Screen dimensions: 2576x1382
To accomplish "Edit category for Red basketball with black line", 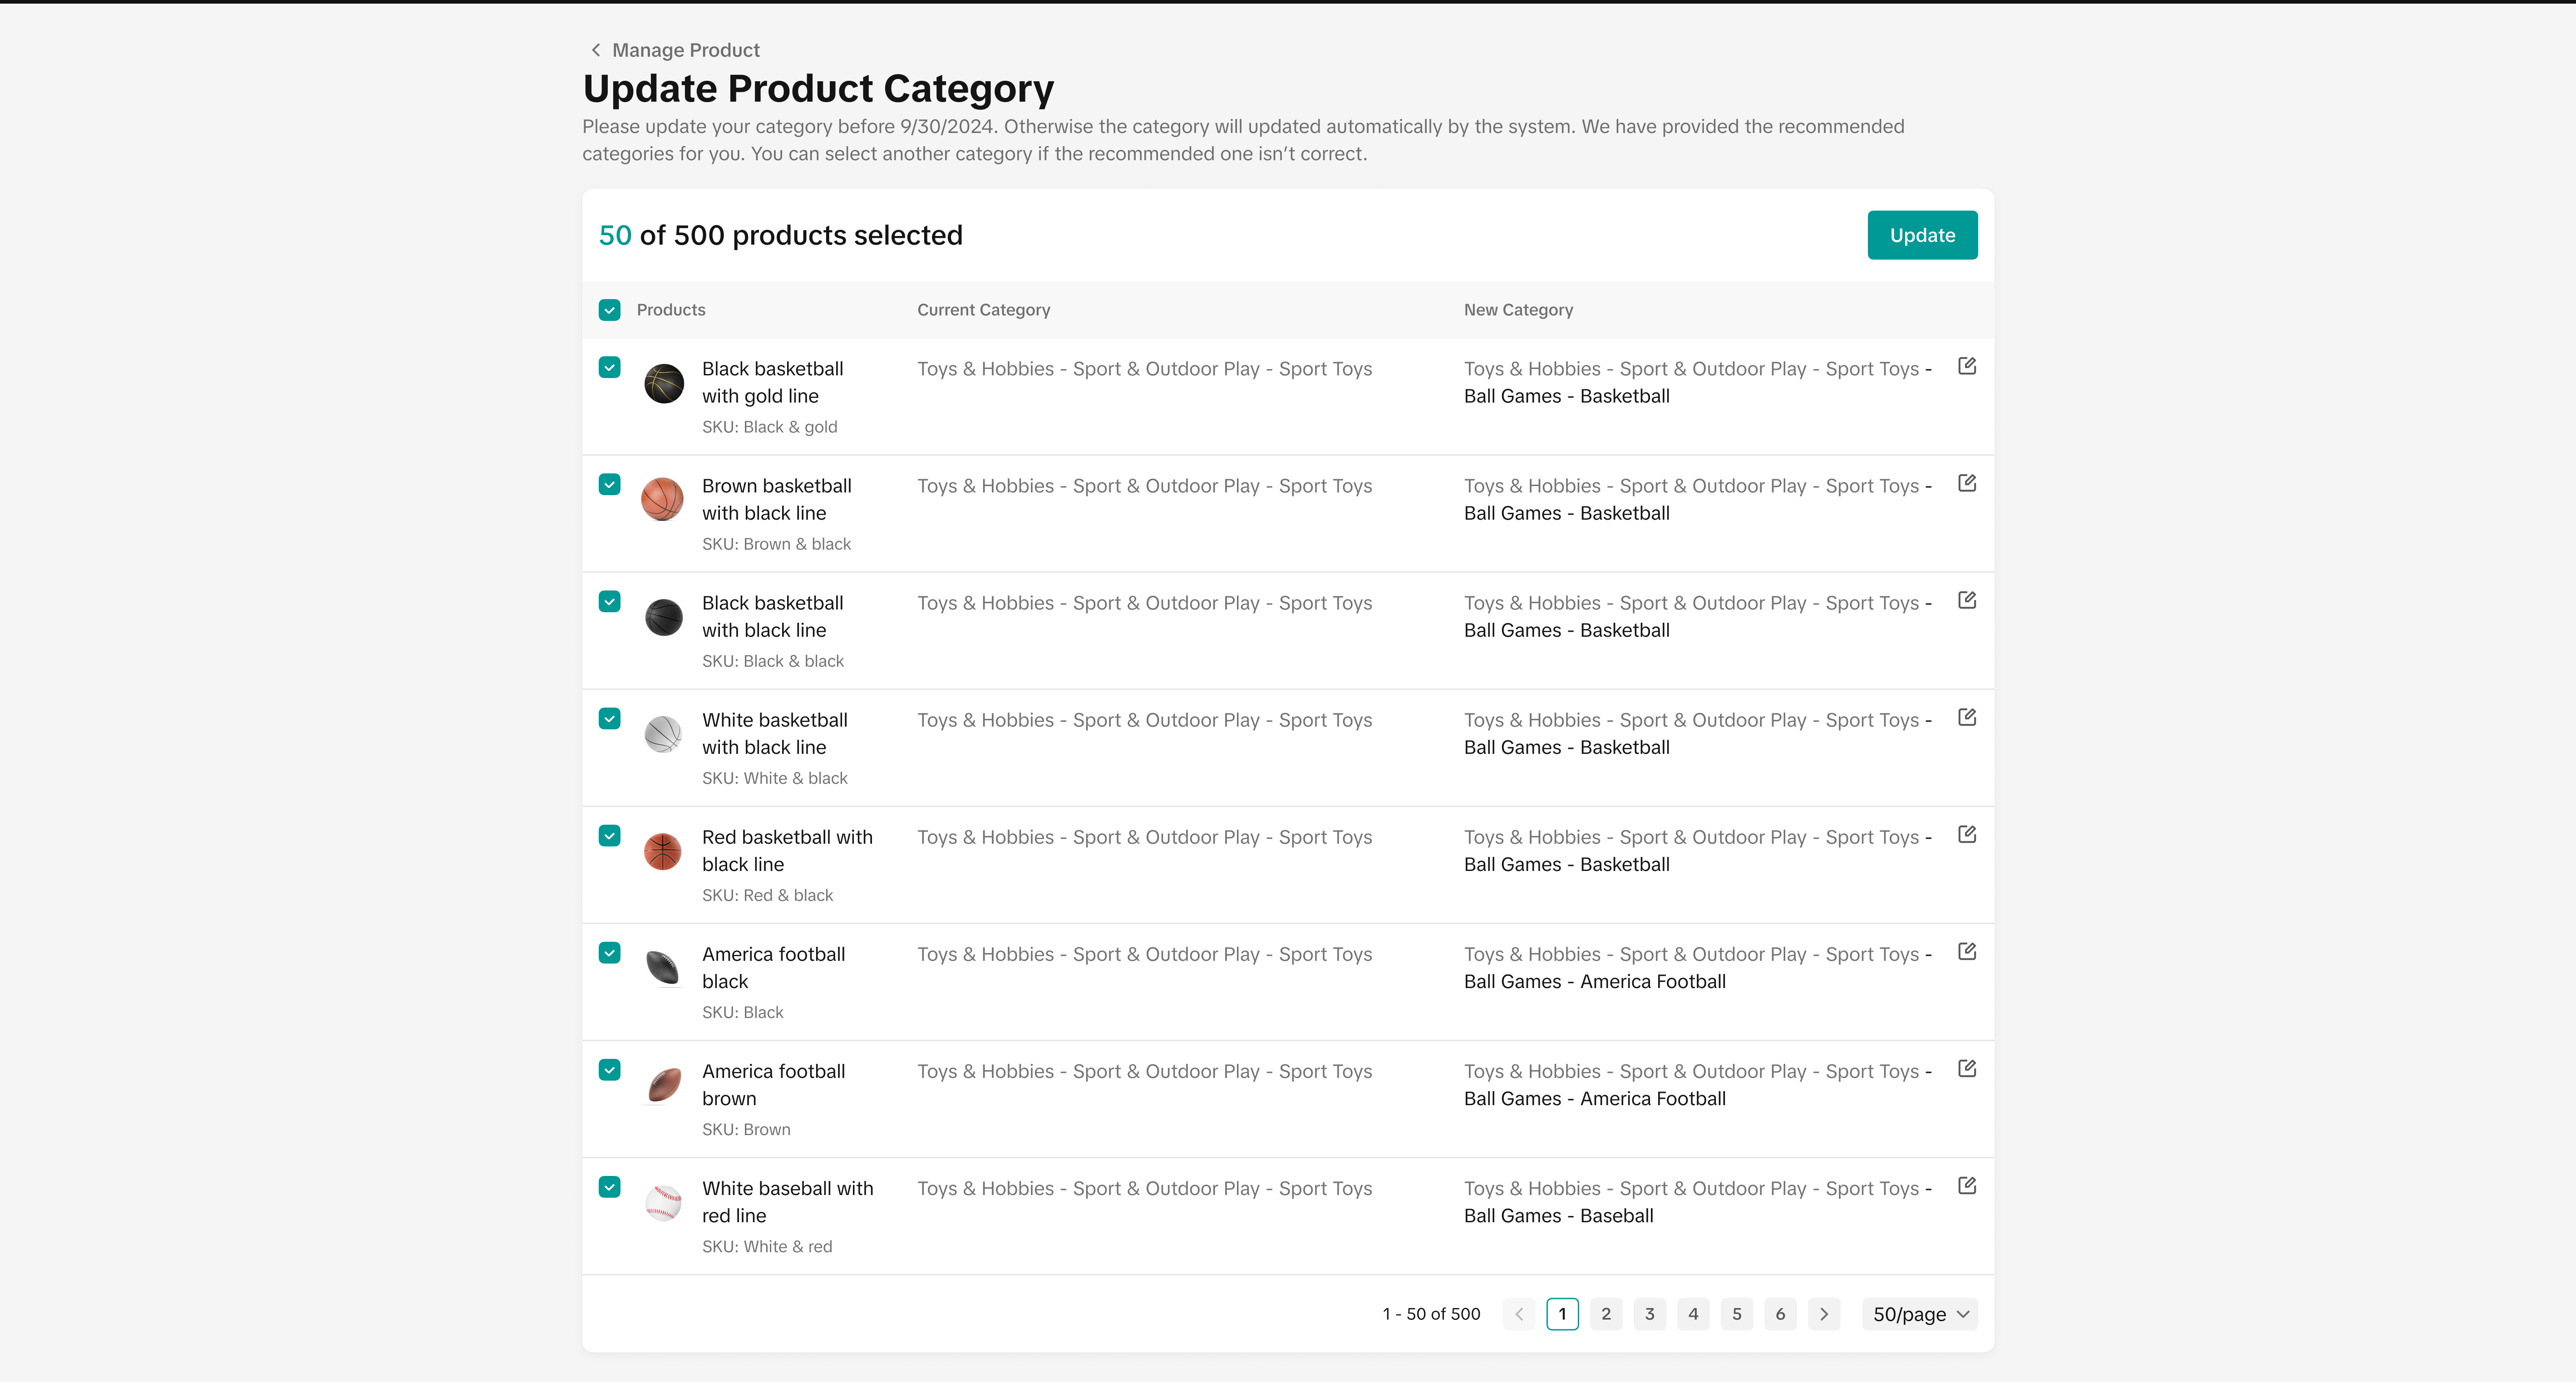I will tap(1966, 834).
